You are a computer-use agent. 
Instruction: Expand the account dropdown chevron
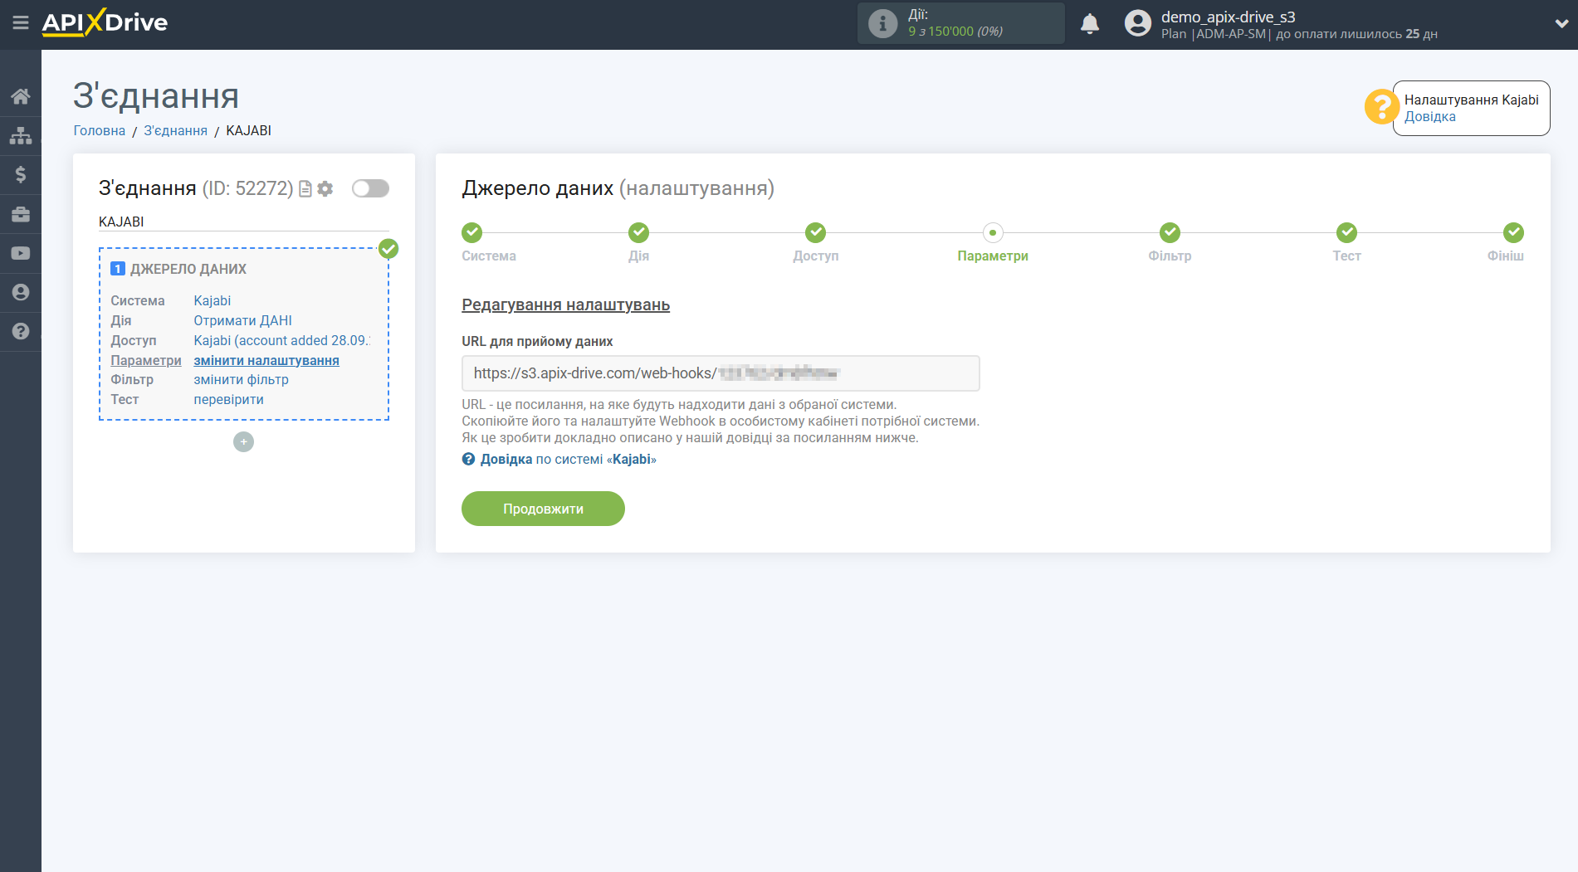pyautogui.click(x=1561, y=24)
